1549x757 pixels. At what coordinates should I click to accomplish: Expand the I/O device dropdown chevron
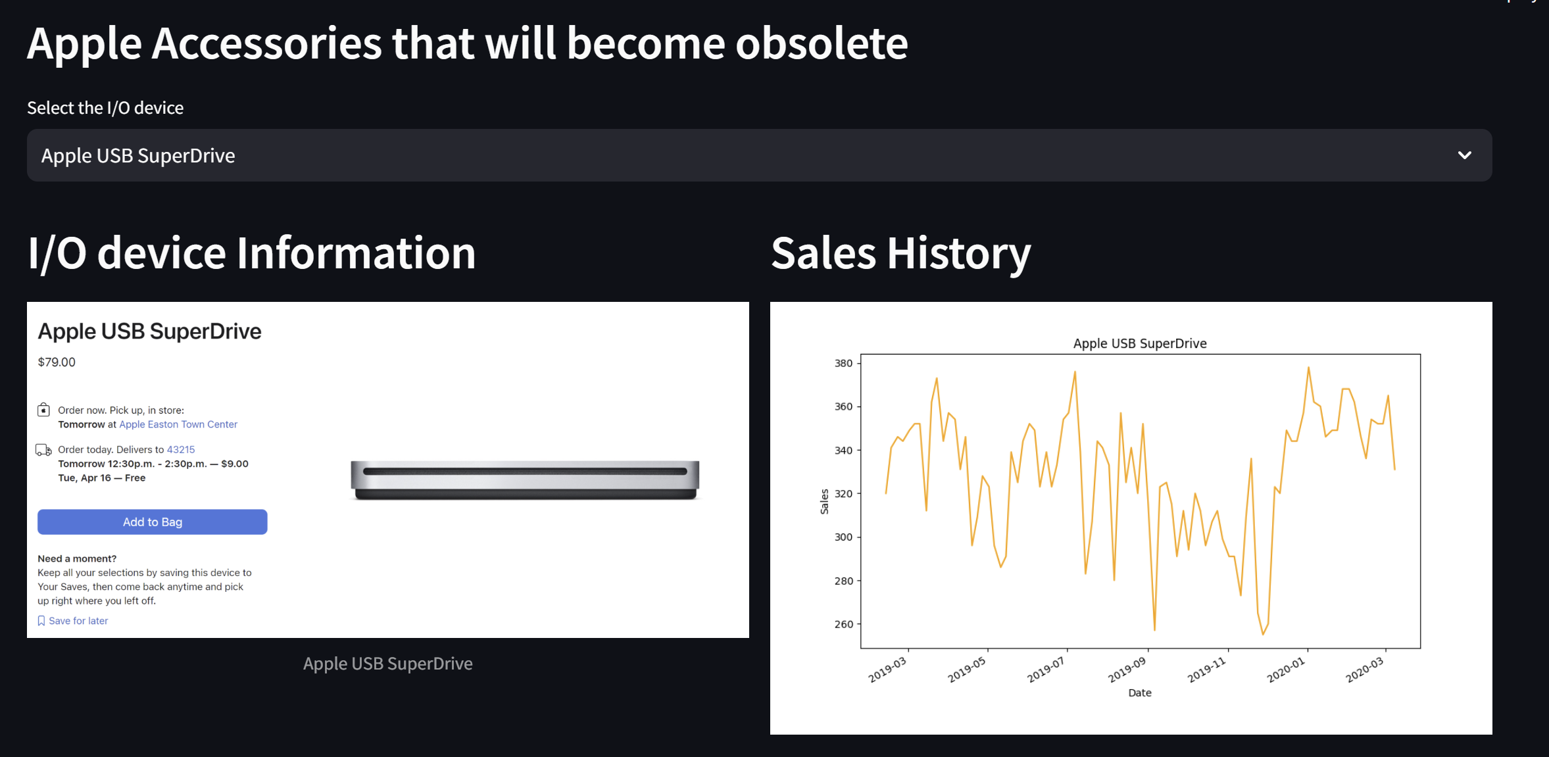pos(1464,155)
